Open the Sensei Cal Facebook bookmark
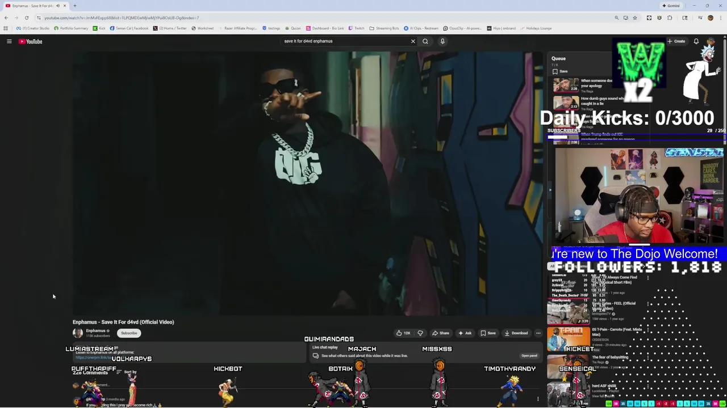 [129, 28]
